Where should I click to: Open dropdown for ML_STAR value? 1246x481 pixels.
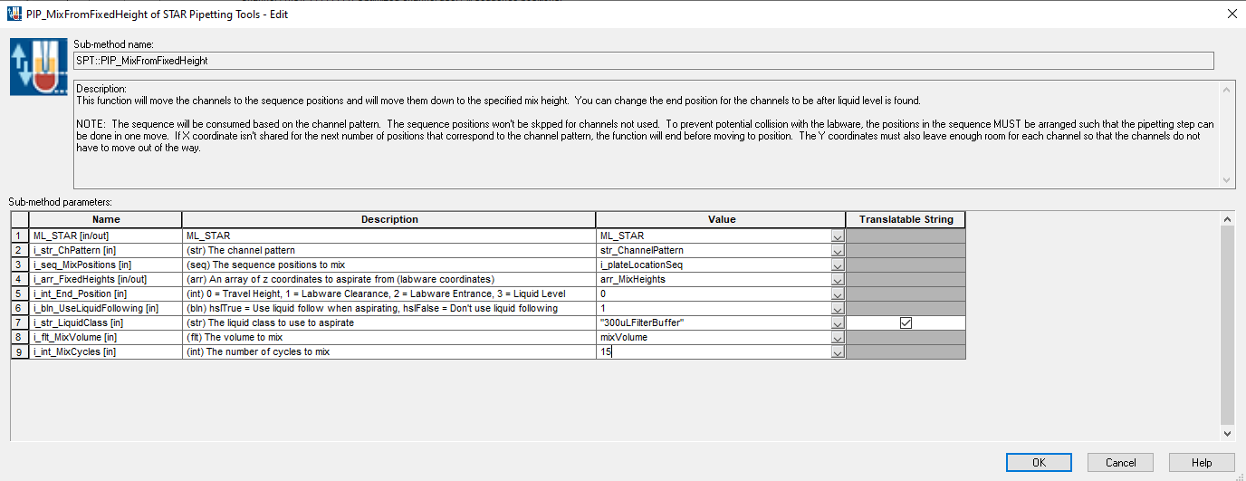[838, 236]
